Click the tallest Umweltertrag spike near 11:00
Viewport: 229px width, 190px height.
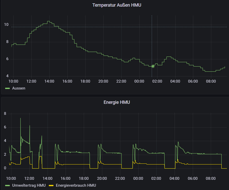[x=21, y=118]
